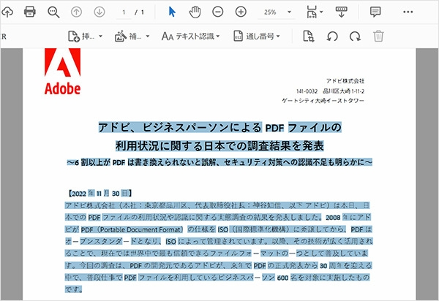The image size is (439, 301).
Task: Go to previous page arrow
Action: [x=76, y=12]
